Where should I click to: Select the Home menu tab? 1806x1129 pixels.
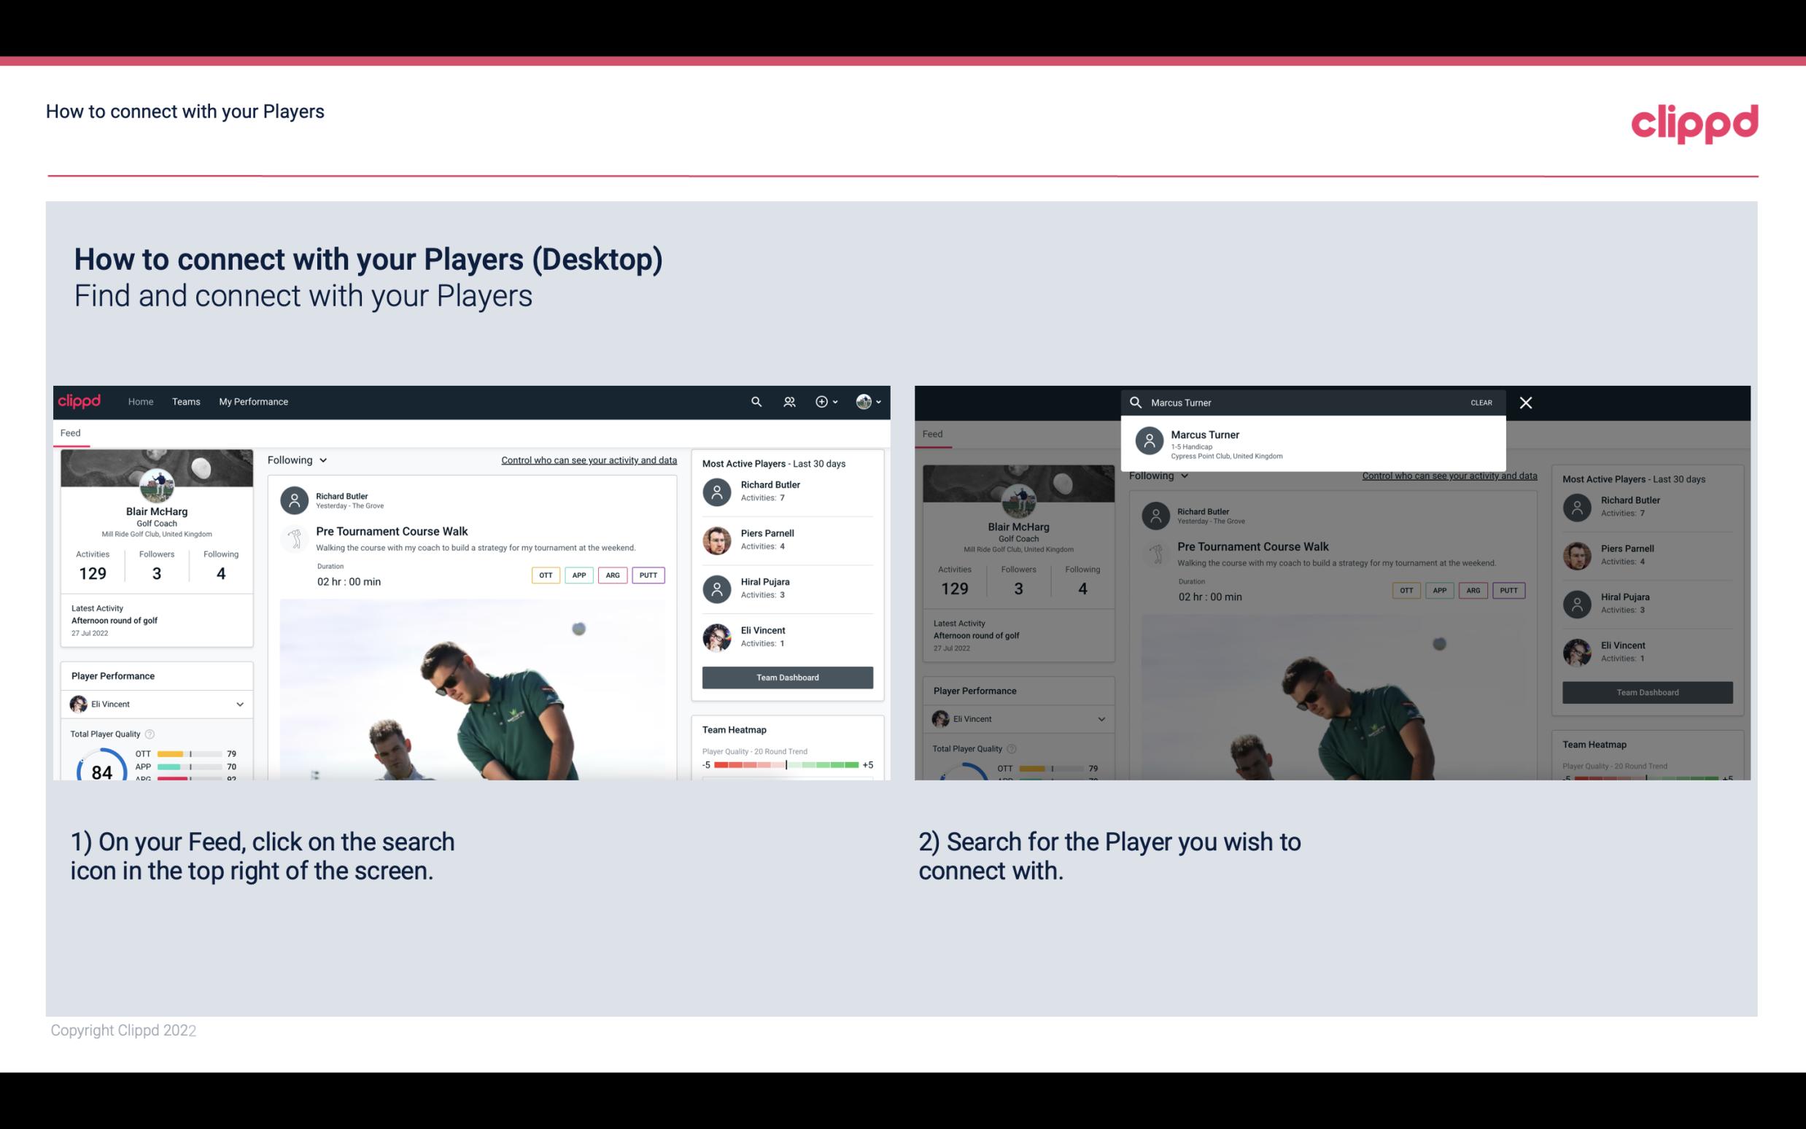pyautogui.click(x=139, y=400)
